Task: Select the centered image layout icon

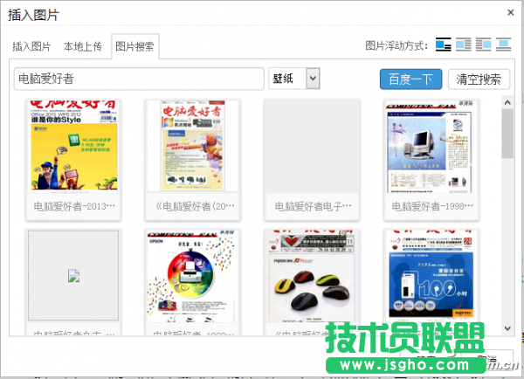Action: click(x=506, y=45)
